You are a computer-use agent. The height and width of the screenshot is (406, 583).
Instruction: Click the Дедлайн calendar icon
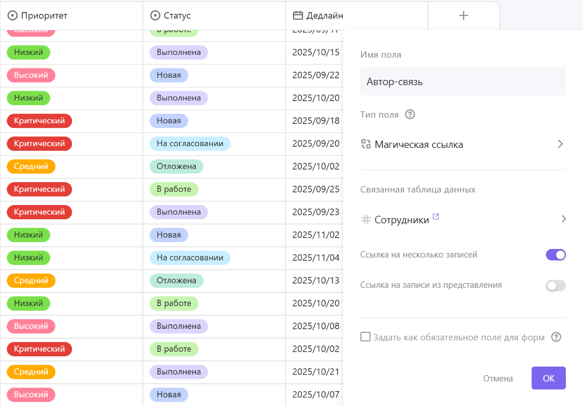coord(298,15)
